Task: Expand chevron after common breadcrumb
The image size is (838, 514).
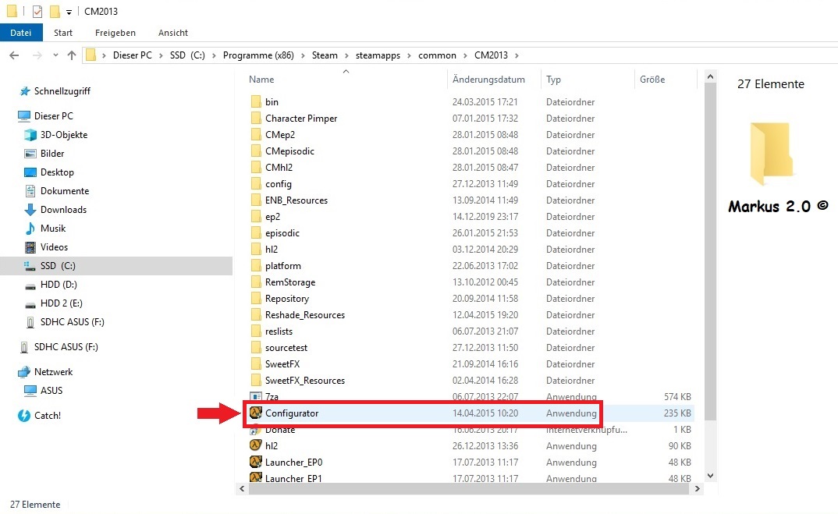Action: (465, 55)
